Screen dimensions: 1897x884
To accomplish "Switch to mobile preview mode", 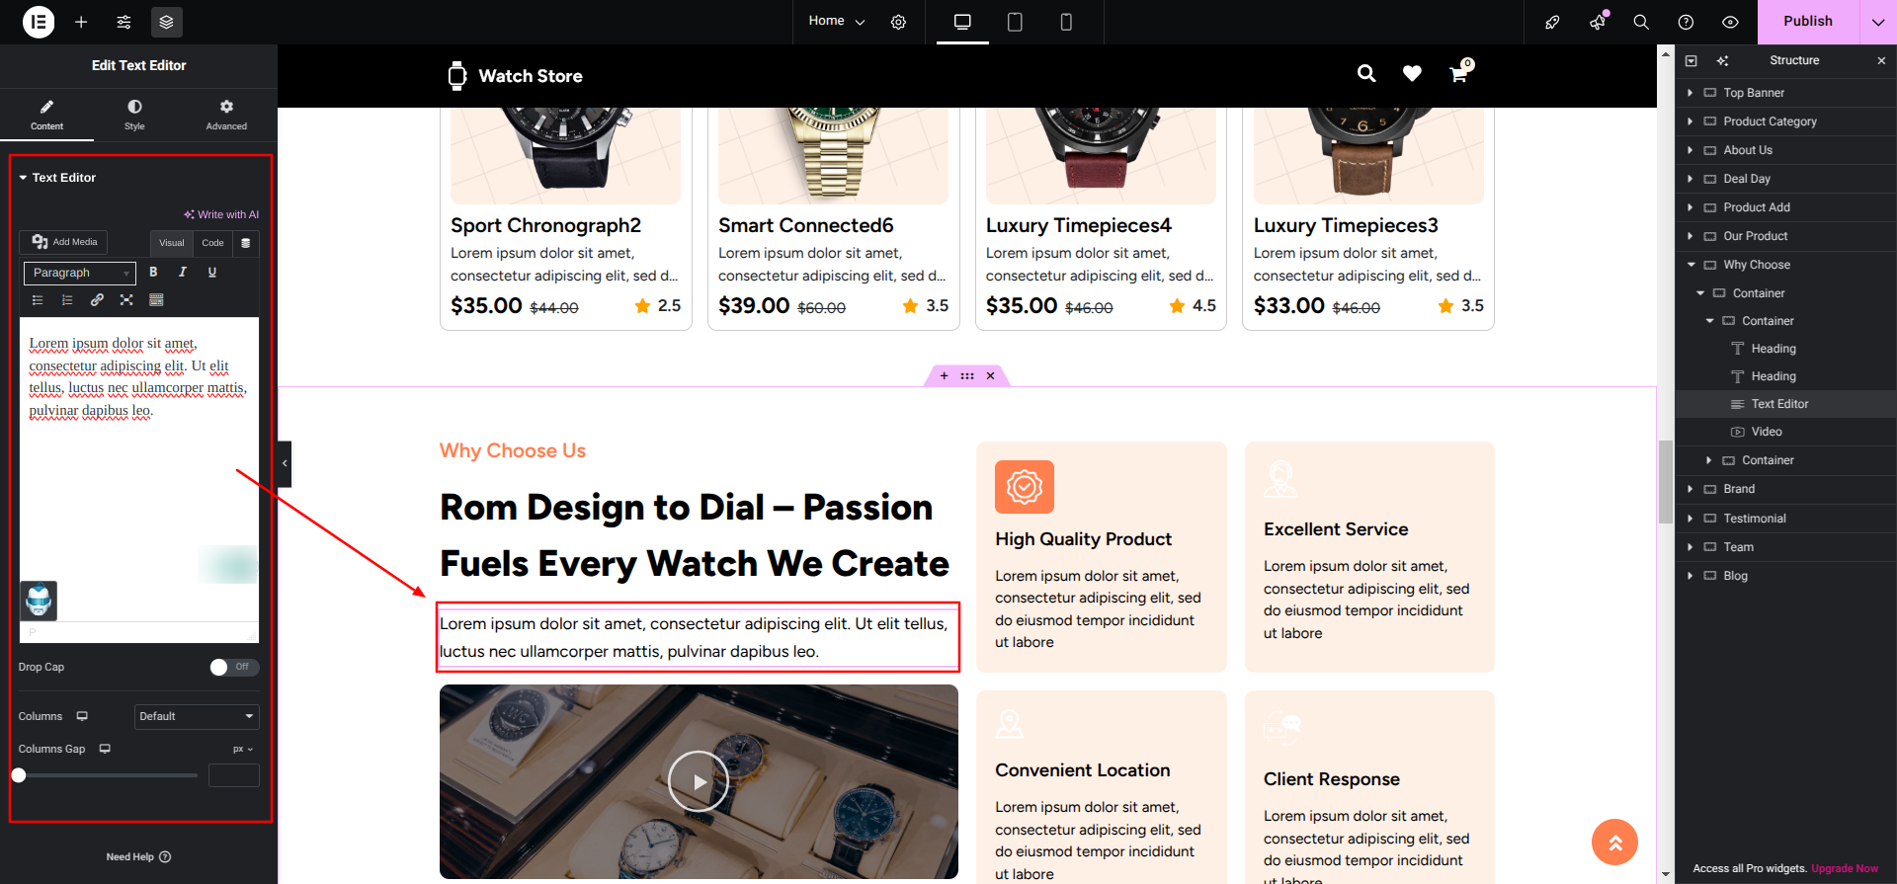I will (1066, 22).
